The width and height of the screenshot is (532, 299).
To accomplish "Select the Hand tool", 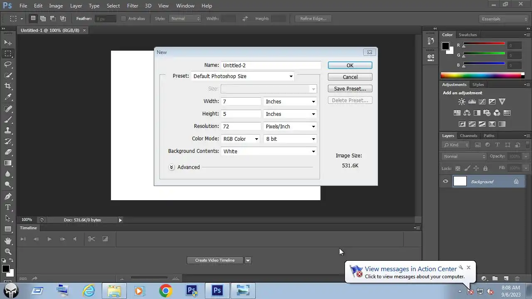I will (8, 240).
